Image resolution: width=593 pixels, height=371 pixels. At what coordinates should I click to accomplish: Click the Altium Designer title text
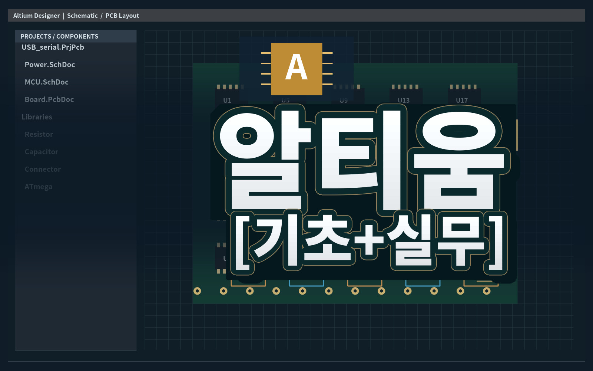click(36, 16)
